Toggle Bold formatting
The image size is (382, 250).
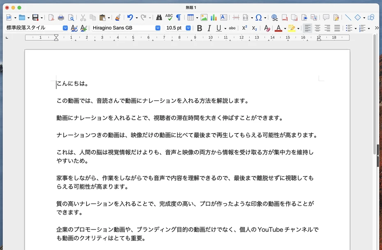point(199,28)
